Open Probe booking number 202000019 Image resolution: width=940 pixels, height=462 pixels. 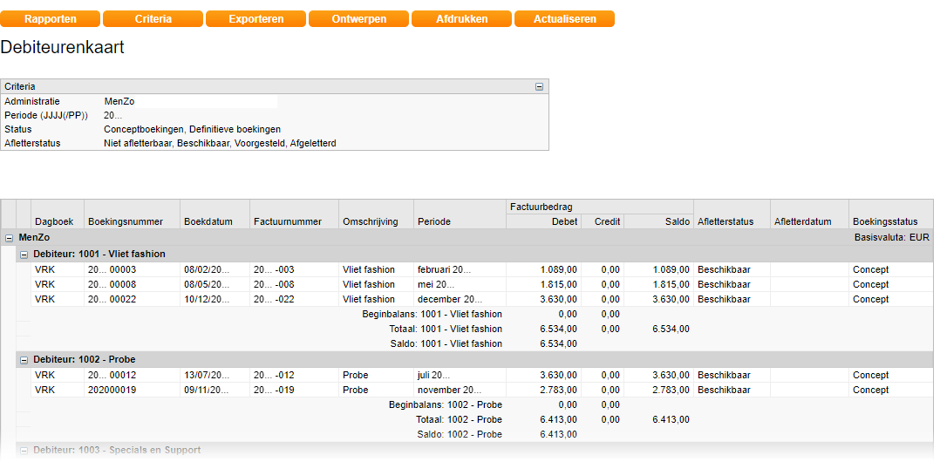[x=112, y=390]
